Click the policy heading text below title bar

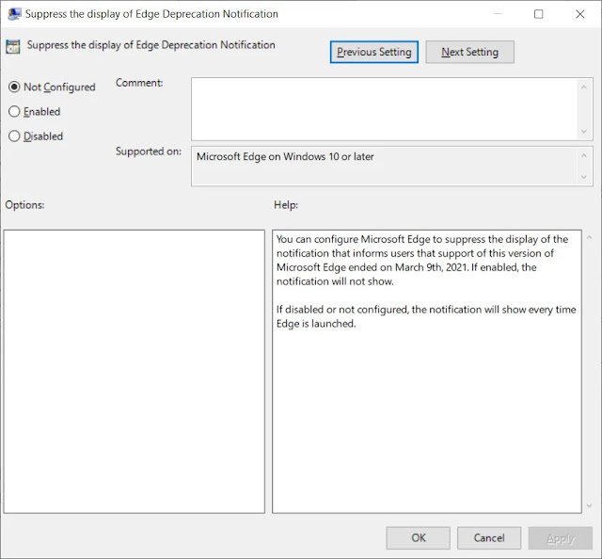(150, 45)
